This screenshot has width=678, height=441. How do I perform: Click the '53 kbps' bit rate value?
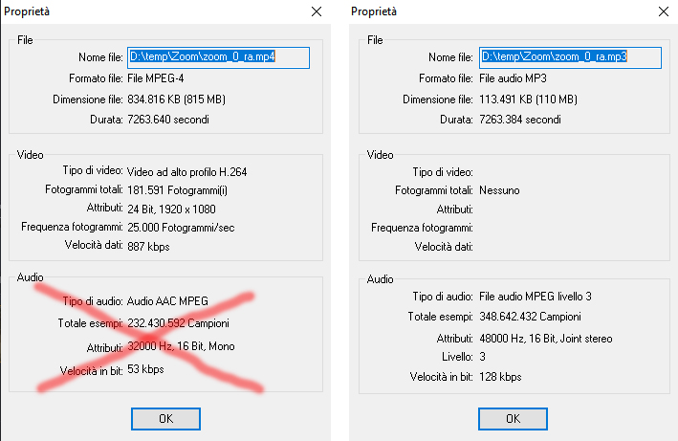click(145, 369)
